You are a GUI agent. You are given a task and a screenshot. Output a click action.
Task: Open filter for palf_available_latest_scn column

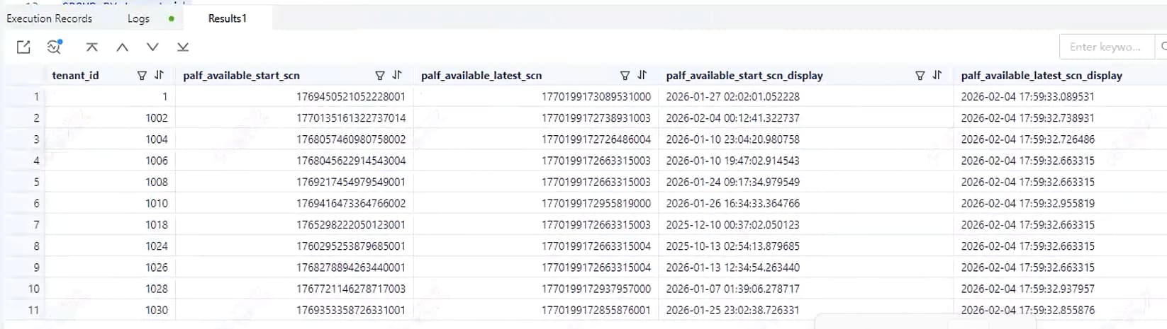click(x=625, y=75)
